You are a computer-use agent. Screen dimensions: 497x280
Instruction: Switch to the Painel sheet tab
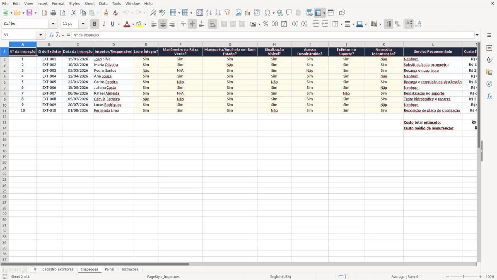point(109,269)
